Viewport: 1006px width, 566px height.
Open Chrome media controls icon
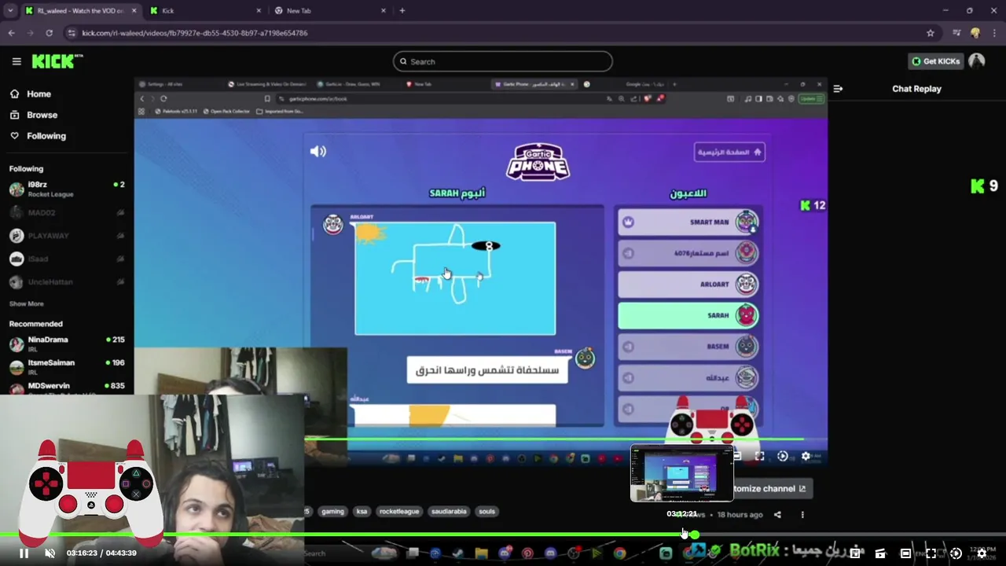click(x=956, y=33)
